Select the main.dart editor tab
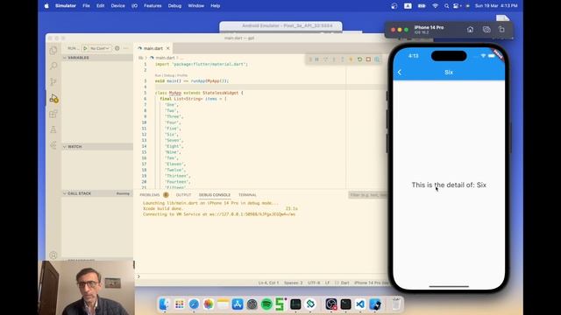Screen dimensions: 561x315 [153, 48]
